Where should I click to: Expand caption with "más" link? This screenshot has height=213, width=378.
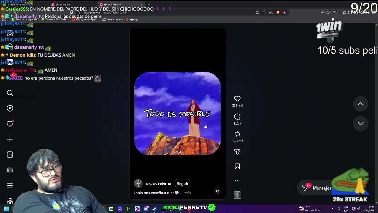pyautogui.click(x=188, y=193)
